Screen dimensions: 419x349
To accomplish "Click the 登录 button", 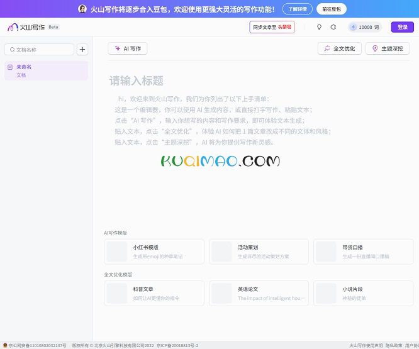I will 403,27.
